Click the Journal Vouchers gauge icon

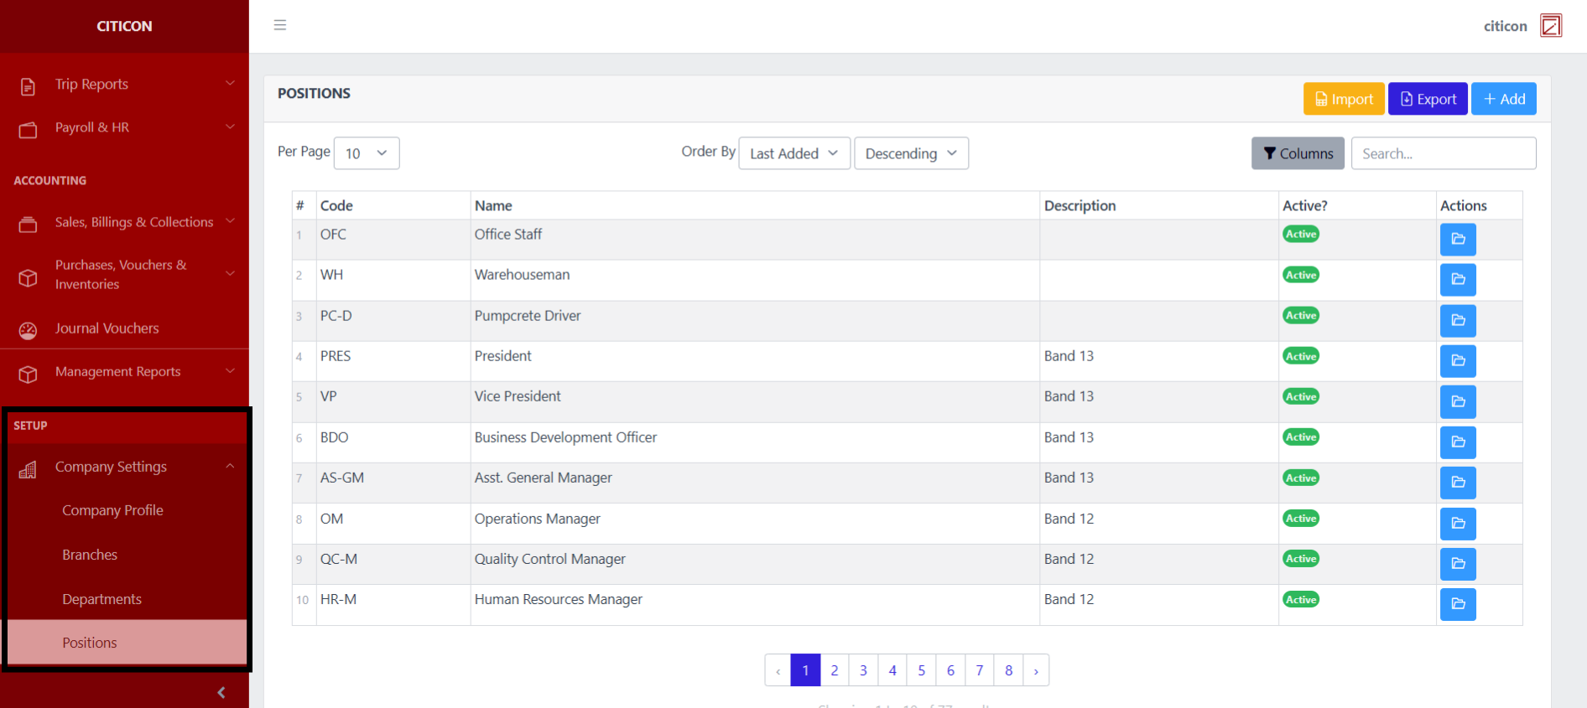coord(28,330)
